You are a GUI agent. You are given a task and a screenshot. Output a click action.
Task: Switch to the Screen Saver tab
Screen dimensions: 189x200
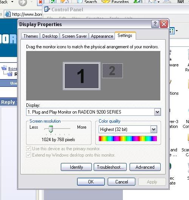tap(74, 36)
